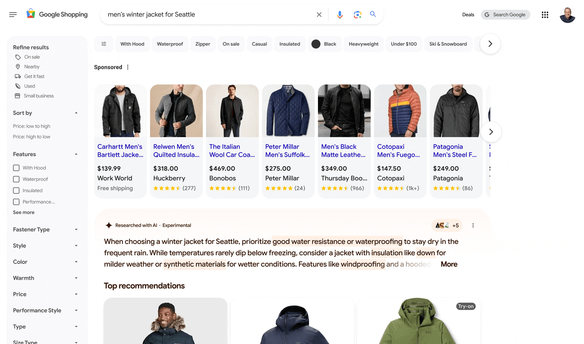This screenshot has width=584, height=344.
Task: Tick the Insulated feature checkbox
Action: [x=16, y=191]
